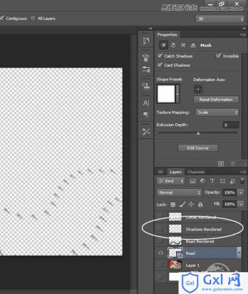Open the Properties panel flyout menu
Viewport: 248px width, 294px height.
(x=243, y=35)
